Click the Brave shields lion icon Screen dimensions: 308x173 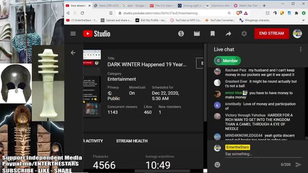coord(239,13)
